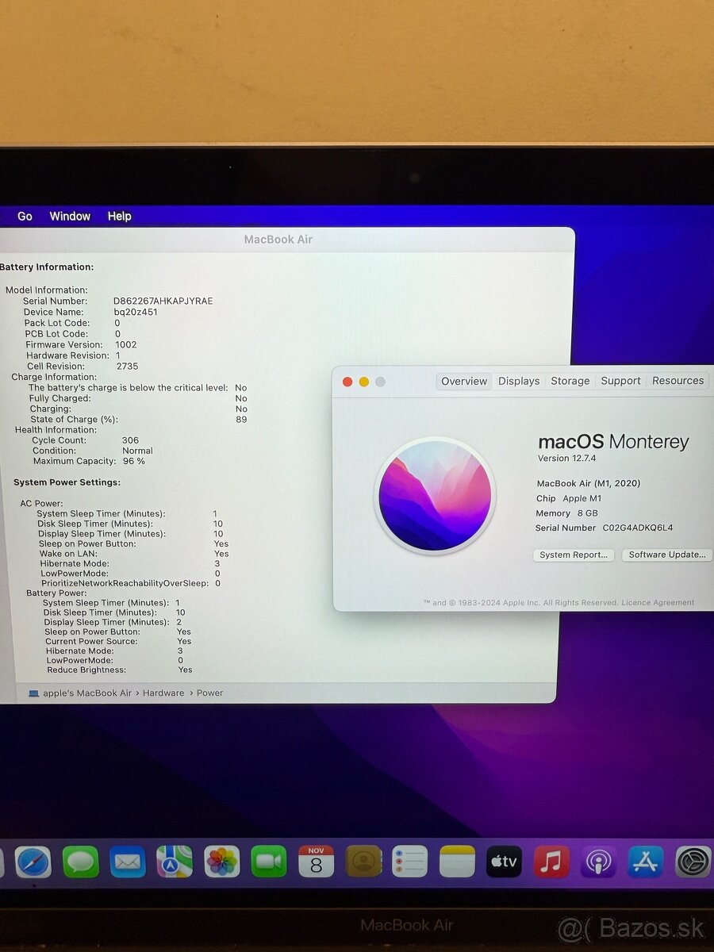Launch Mail from the Dock
The height and width of the screenshot is (952, 714).
pos(127,861)
